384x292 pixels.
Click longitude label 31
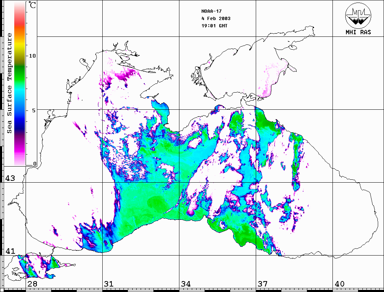tap(109, 284)
